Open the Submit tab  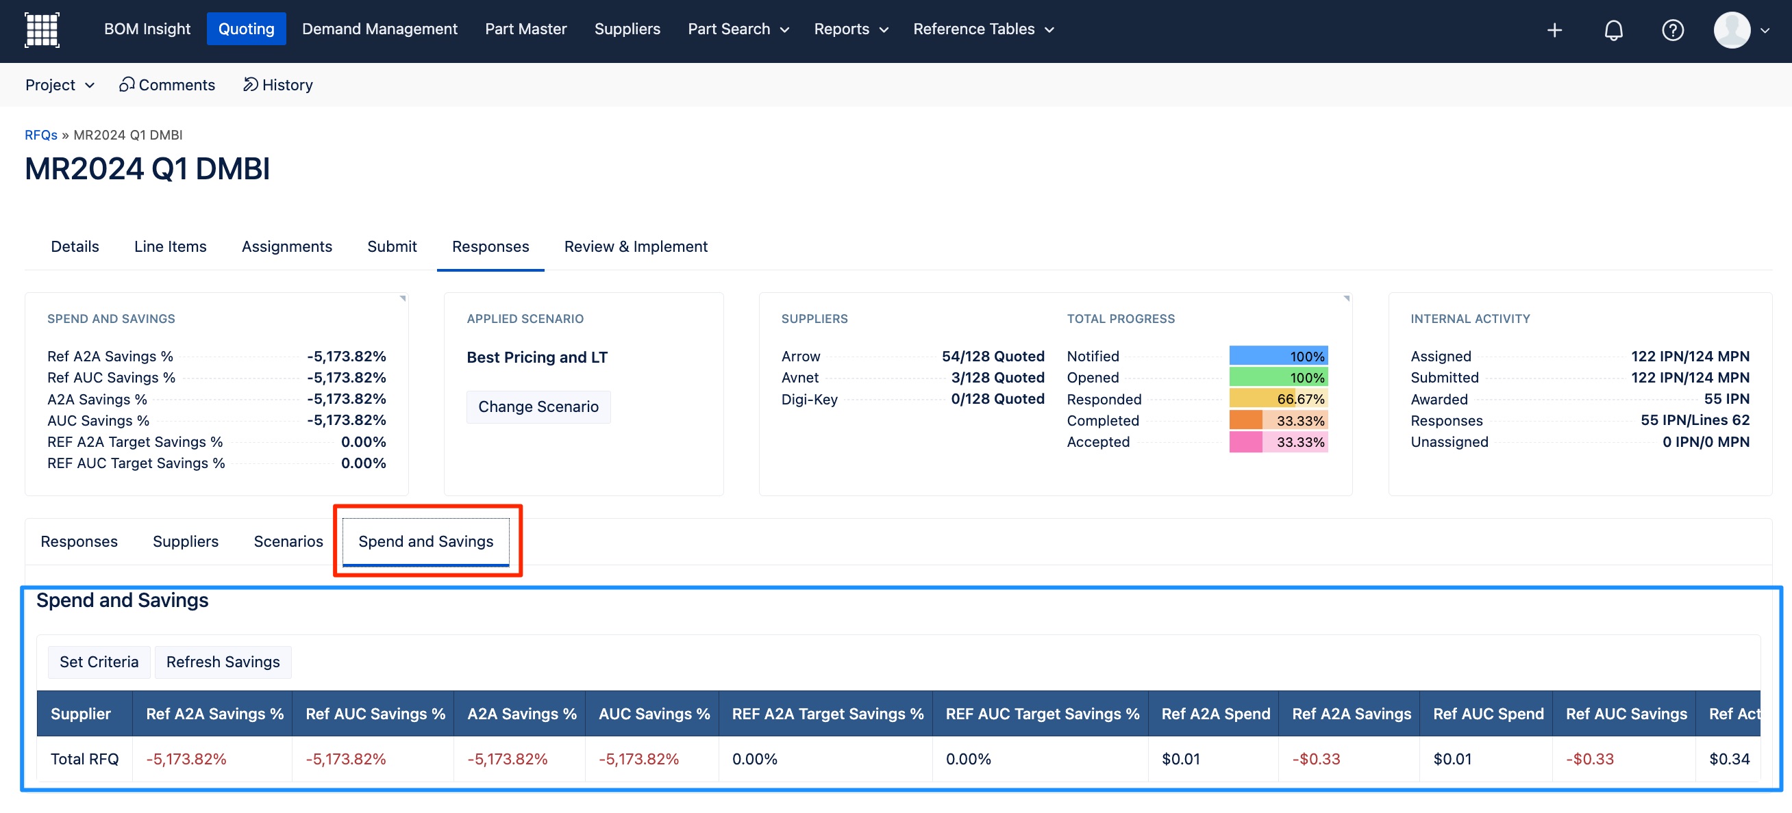click(393, 246)
